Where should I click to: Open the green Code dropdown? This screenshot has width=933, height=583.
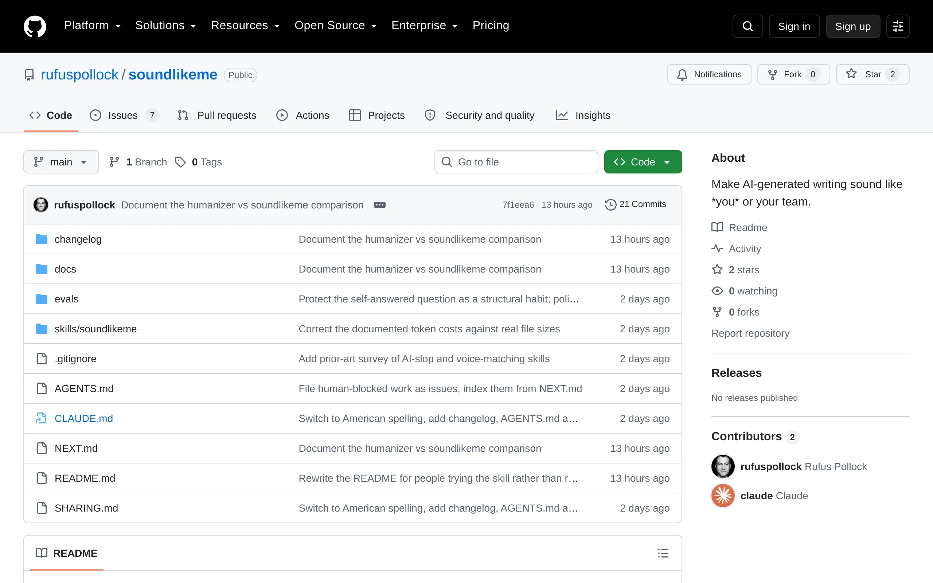[643, 162]
